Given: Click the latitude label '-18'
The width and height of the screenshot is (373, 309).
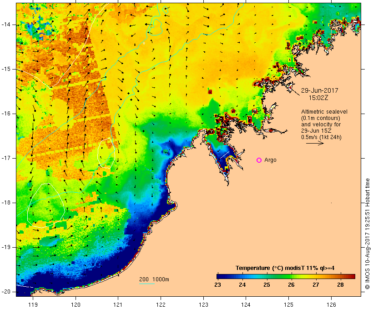Looking at the screenshot, I should pos(5,203).
